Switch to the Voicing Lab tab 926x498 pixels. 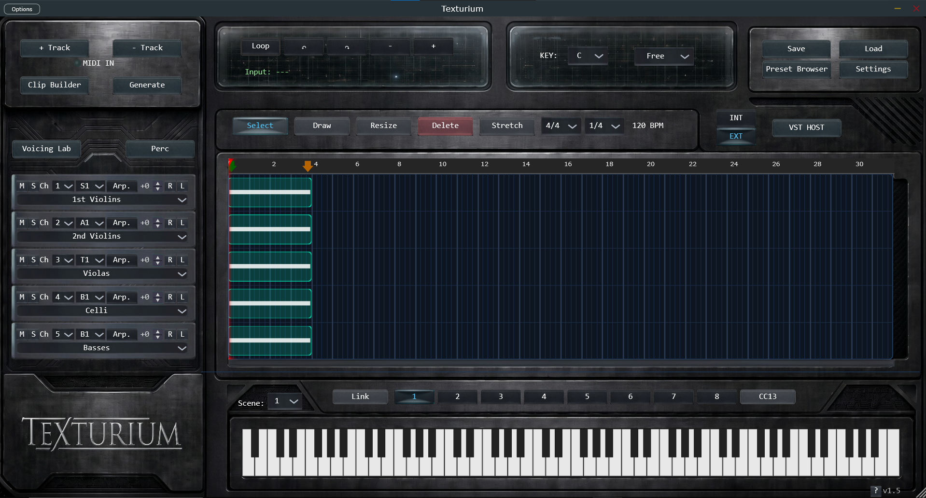click(46, 149)
